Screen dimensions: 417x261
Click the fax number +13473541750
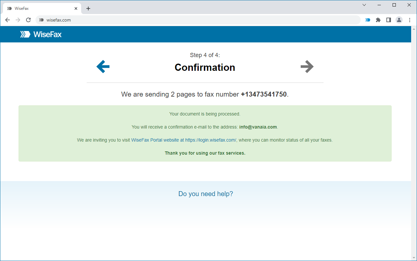(264, 94)
